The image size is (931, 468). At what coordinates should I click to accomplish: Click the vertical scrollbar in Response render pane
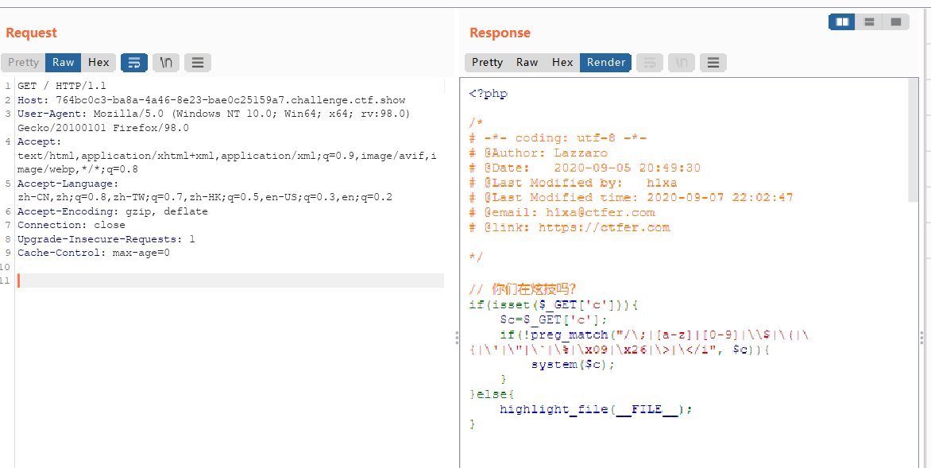point(914,140)
